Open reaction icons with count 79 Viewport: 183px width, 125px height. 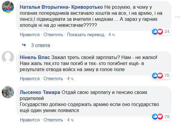[162, 116]
